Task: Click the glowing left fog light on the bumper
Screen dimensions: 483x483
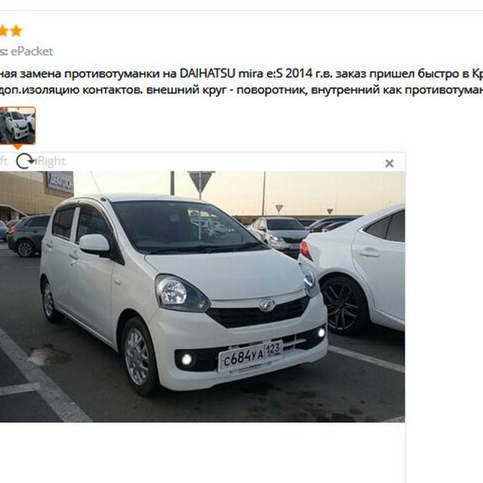Action: [187, 359]
